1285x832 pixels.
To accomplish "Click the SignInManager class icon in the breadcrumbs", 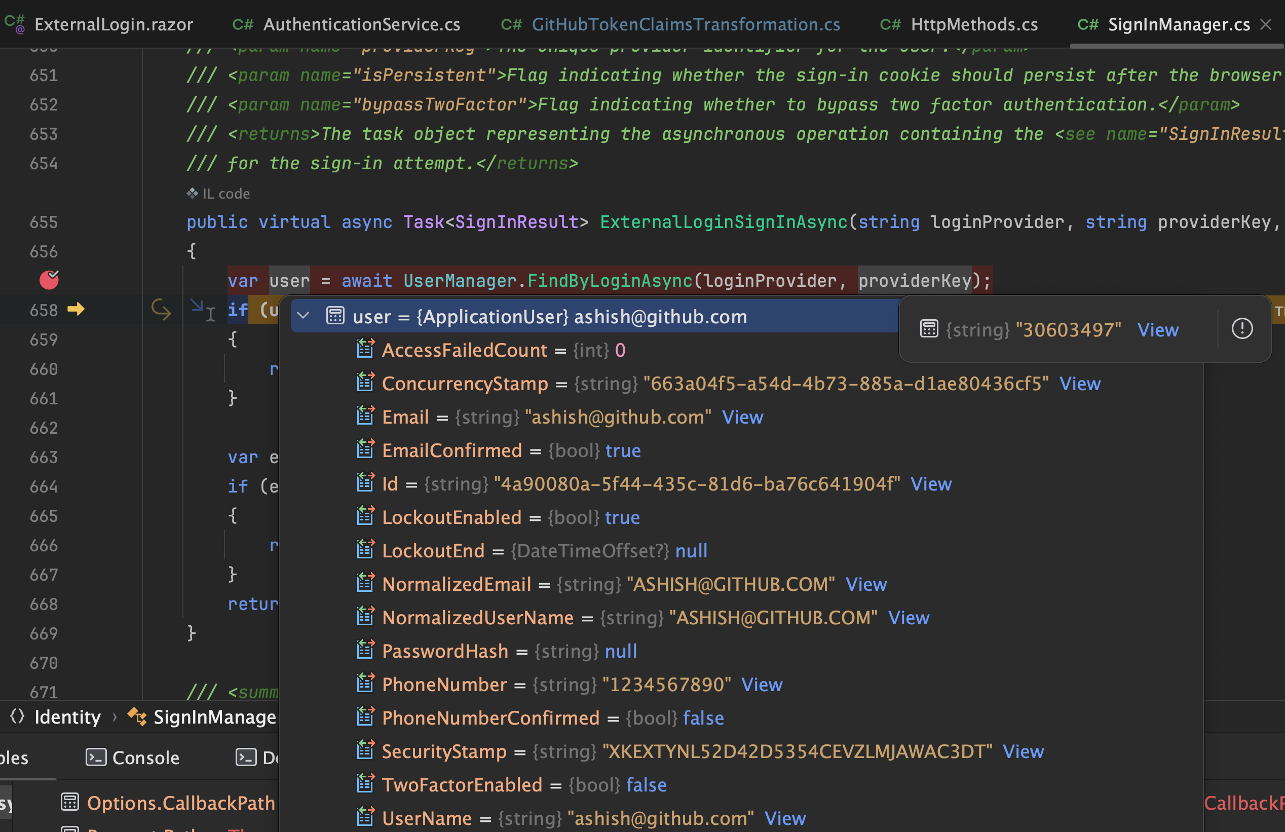I will coord(137,717).
